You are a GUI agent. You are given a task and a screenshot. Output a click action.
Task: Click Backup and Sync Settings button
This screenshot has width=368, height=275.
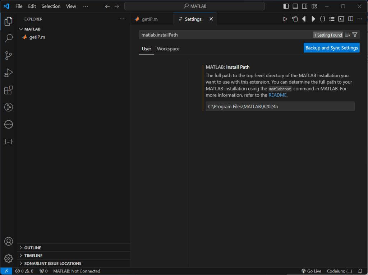[x=331, y=48]
